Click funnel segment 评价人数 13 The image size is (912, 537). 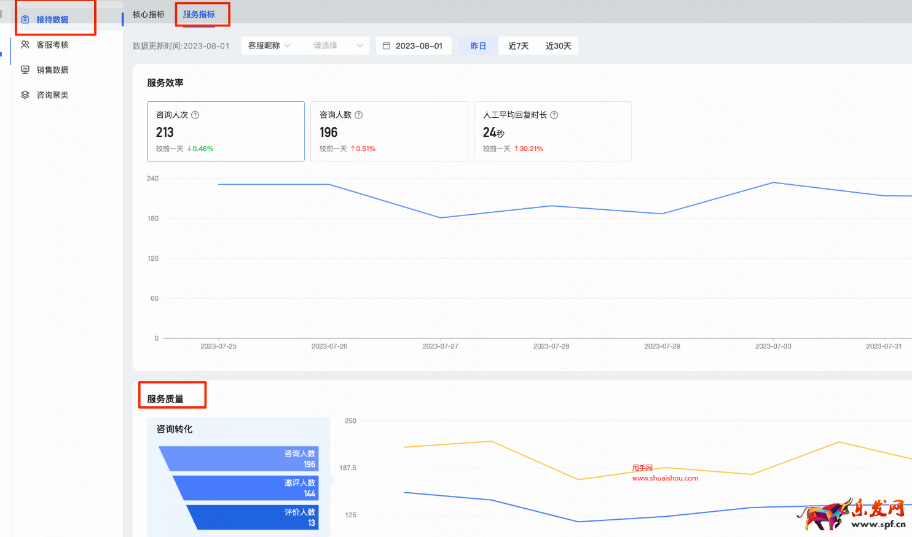(253, 517)
